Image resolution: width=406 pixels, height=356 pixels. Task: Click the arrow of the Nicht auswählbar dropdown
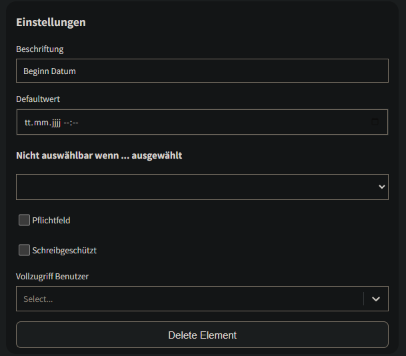tap(382, 187)
